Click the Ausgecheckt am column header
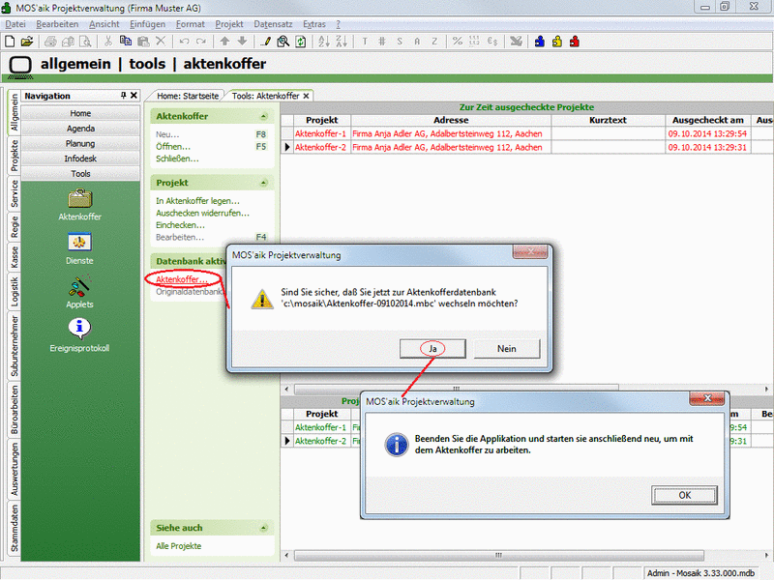 coord(708,120)
